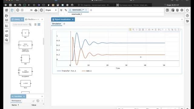194x109 pixels.
Task: Close the Signal visualization tab
Action: click(x=73, y=19)
